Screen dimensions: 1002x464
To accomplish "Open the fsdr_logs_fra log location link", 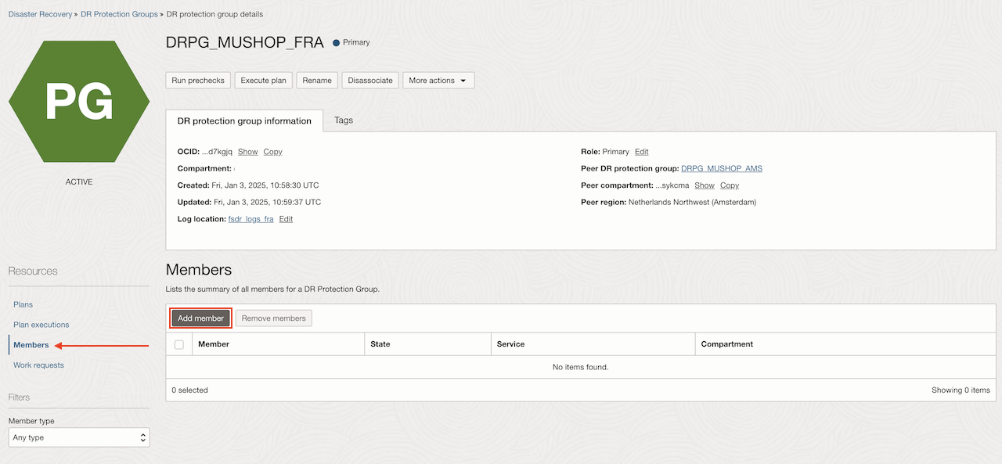I will point(250,219).
